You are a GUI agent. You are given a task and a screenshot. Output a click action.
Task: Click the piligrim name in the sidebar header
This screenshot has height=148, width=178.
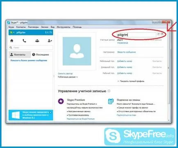click(21, 32)
